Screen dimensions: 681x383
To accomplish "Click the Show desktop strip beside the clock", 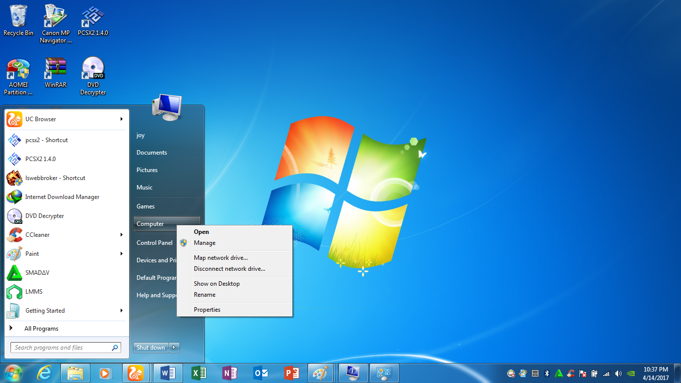I will [677, 373].
